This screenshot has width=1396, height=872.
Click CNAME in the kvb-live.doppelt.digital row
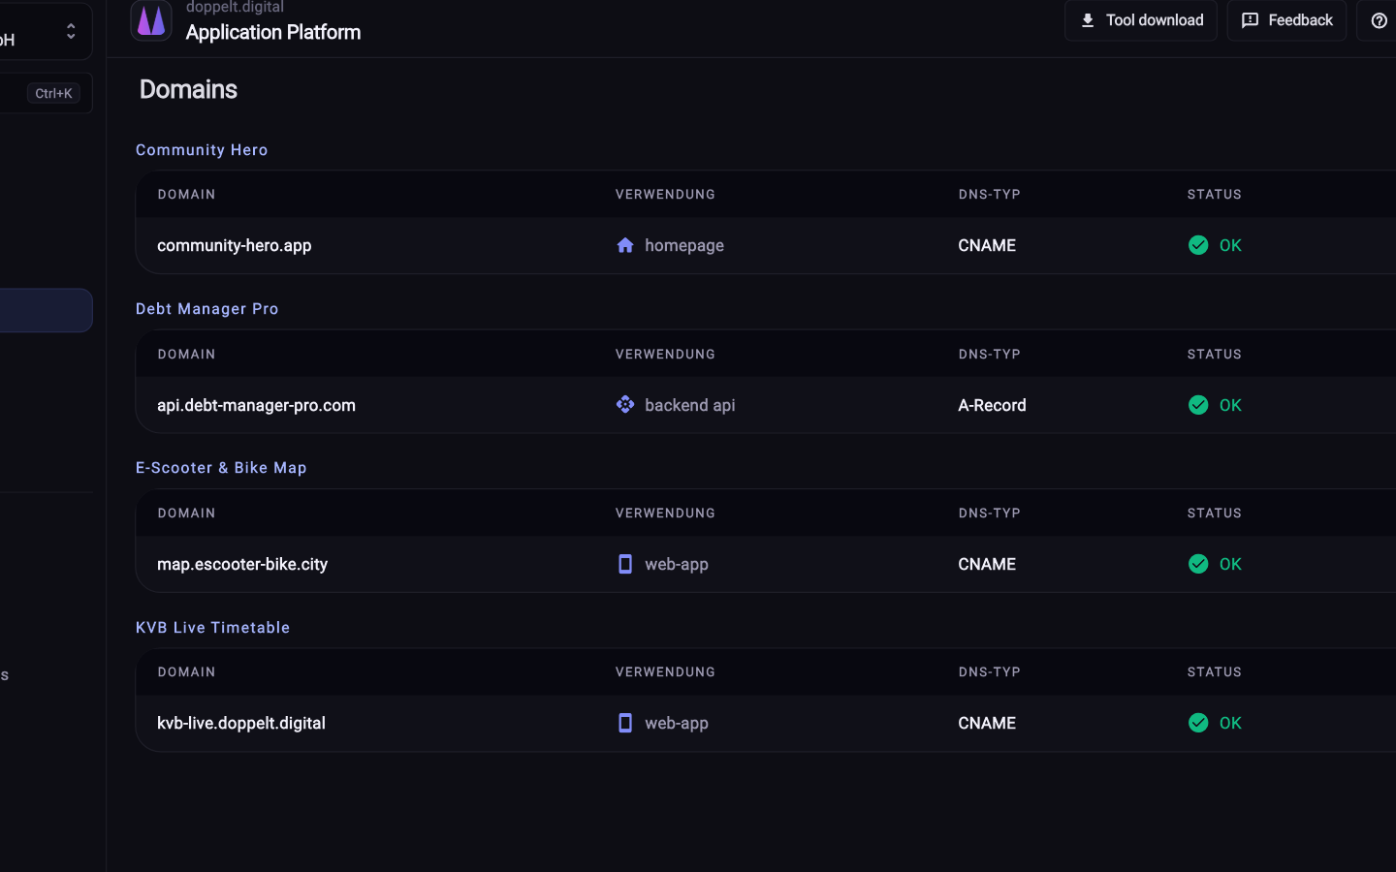click(x=987, y=723)
